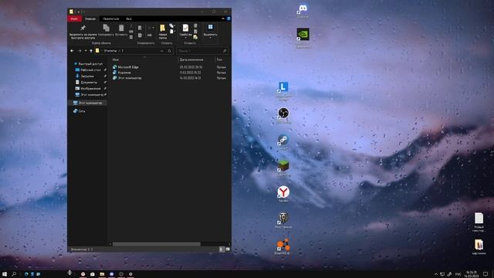Open the картинки desktop archive icon
The height and width of the screenshot is (278, 494).
479,247
